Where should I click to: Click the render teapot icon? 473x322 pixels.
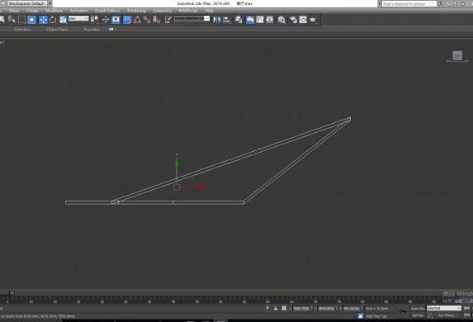pyautogui.click(x=313, y=20)
